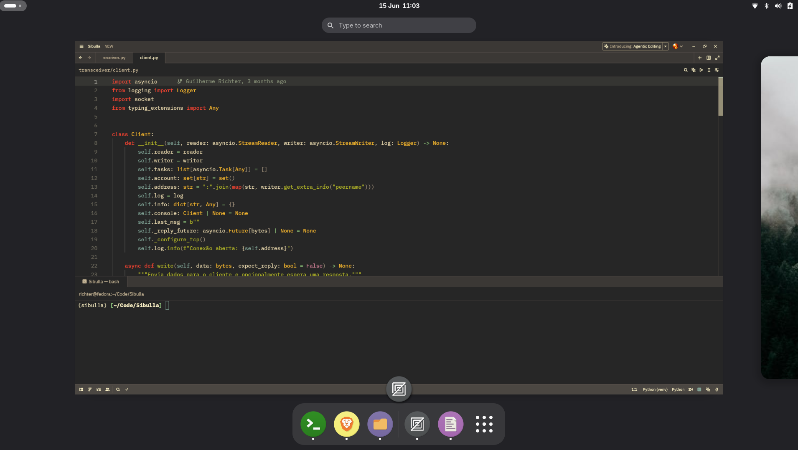Go forward with the tab bar arrow
The width and height of the screenshot is (798, 450).
click(x=89, y=58)
